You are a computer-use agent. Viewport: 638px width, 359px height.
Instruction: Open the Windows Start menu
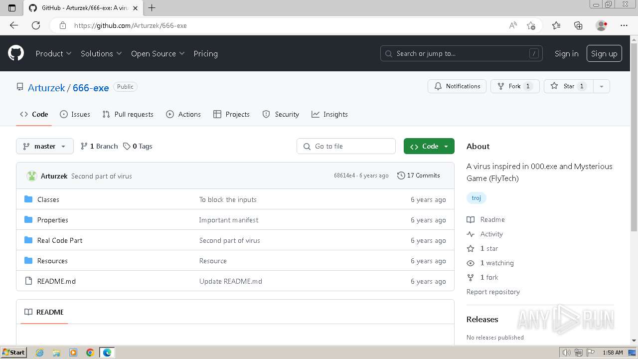(x=14, y=352)
